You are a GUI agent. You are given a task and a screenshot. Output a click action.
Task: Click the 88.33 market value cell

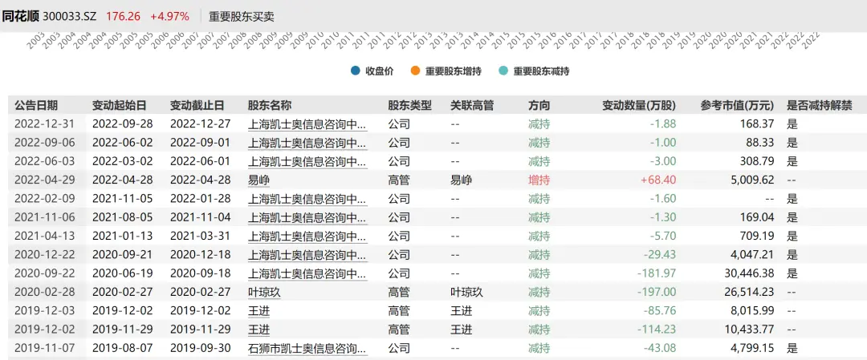pos(760,143)
